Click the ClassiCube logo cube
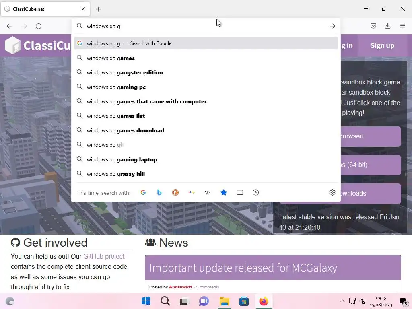 (12, 45)
